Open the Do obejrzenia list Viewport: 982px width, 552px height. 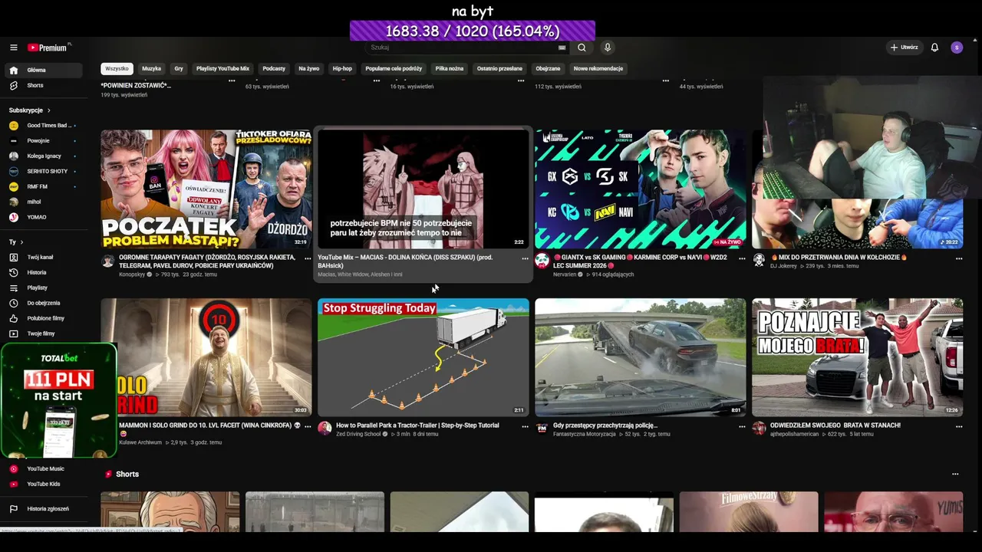click(x=43, y=303)
